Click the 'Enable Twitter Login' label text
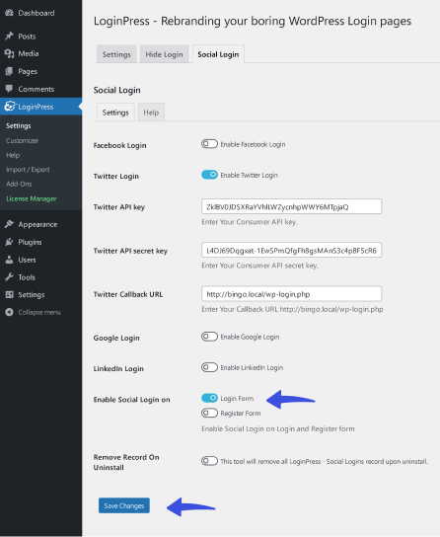This screenshot has height=537, width=440. click(249, 175)
